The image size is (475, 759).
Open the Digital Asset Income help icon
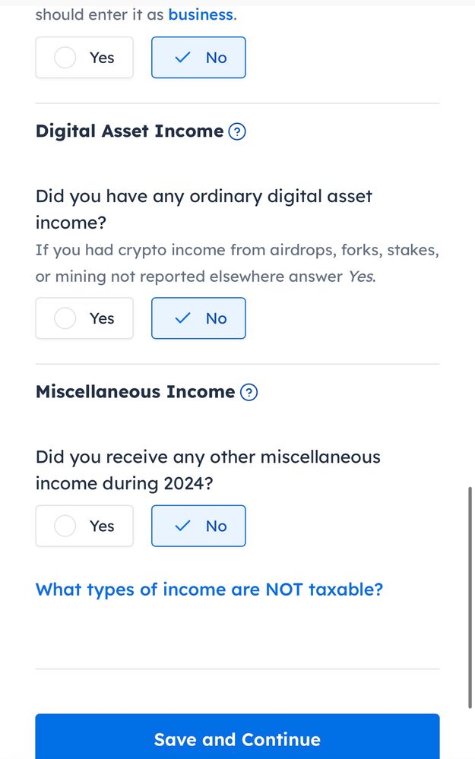237,132
